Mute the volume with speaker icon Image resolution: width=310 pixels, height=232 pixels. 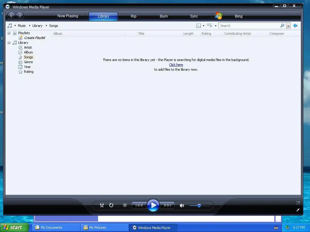pyautogui.click(x=182, y=205)
